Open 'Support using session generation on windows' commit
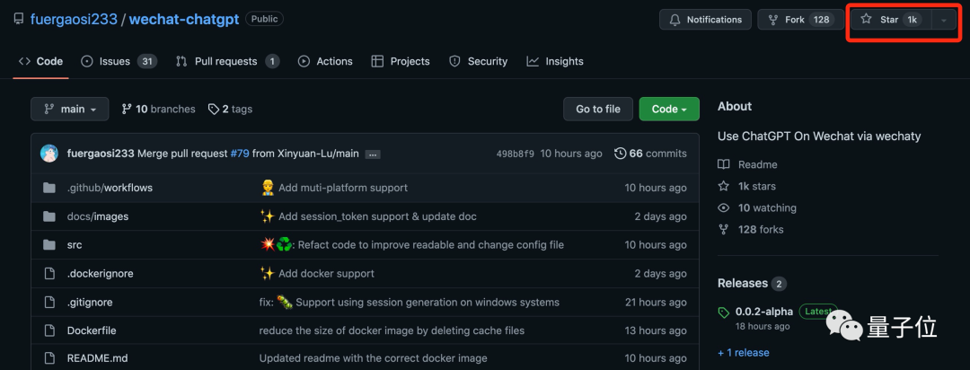The image size is (970, 370). click(x=427, y=303)
